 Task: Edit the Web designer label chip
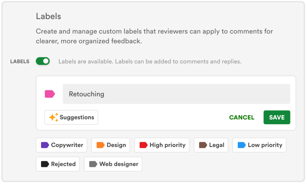113,164
